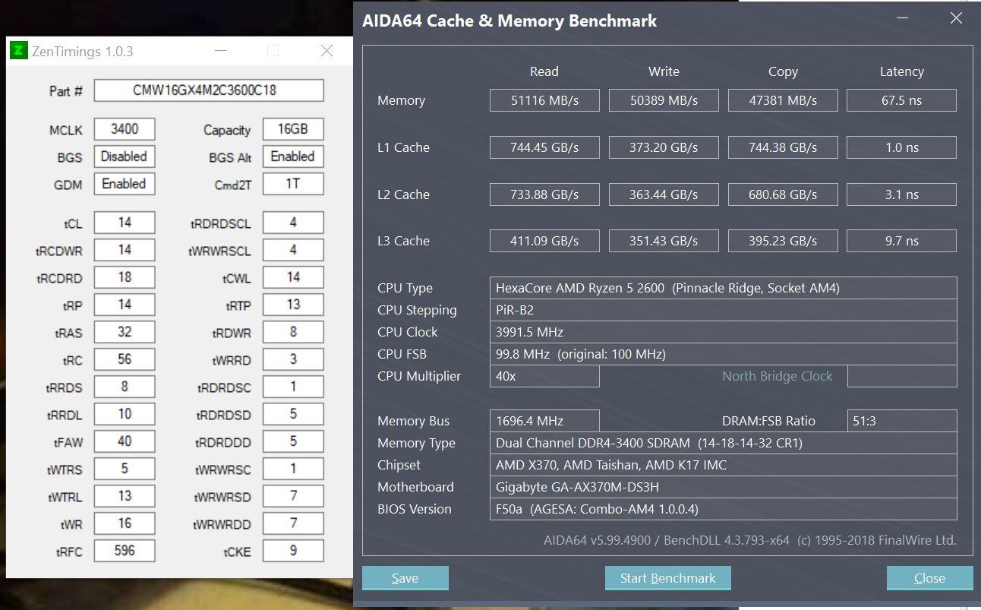Click Memory Bus value 1696.4 MHz
Screen dimensions: 981x610
[x=544, y=421]
